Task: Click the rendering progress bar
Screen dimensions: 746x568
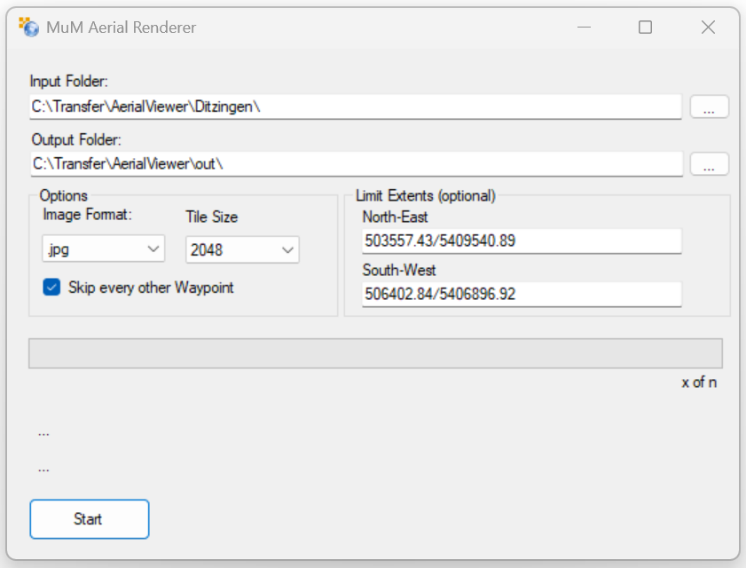Action: (x=375, y=353)
